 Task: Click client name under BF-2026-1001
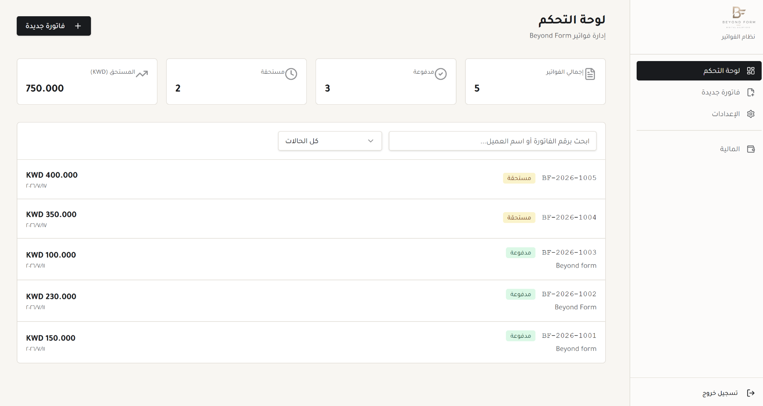[x=576, y=349]
